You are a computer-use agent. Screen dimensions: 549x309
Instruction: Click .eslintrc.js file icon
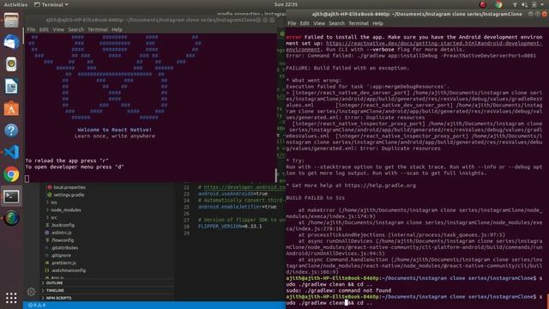click(47, 233)
